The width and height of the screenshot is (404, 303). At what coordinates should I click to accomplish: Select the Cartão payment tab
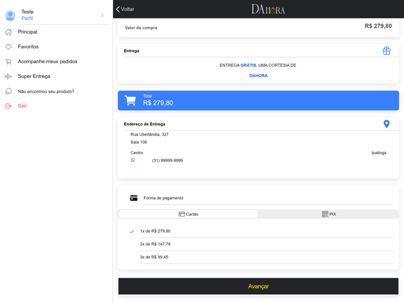[x=188, y=214]
